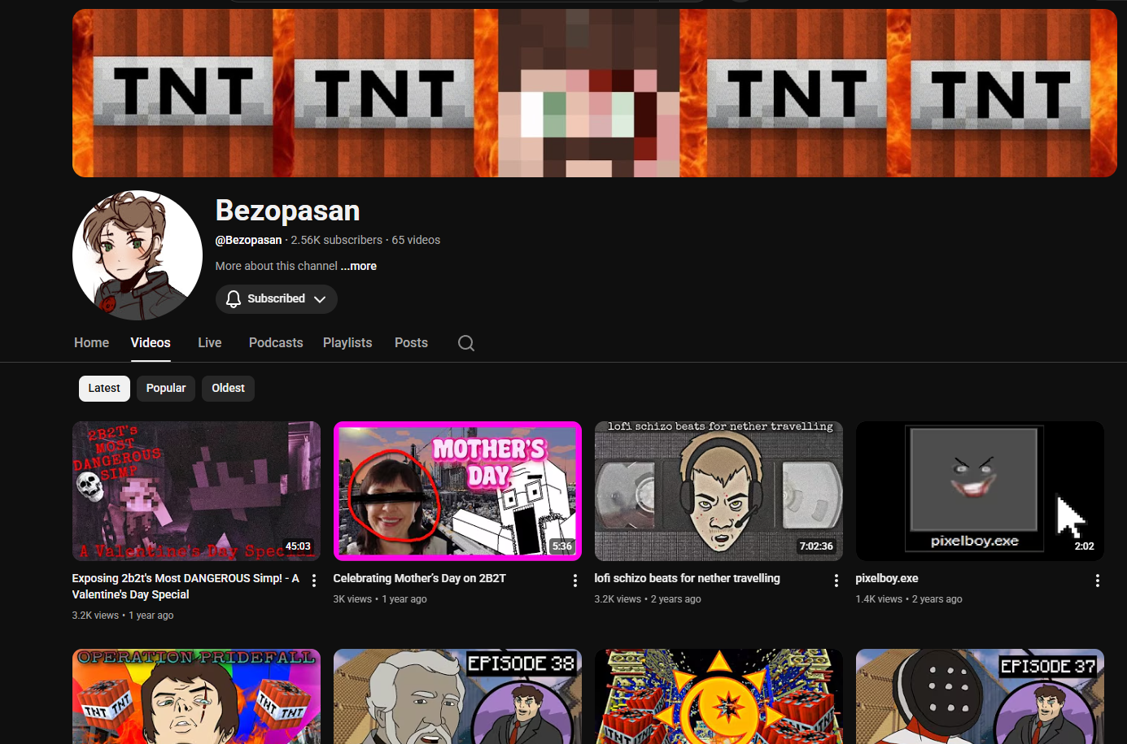Click '1.4K views • 2 years ago' metadata
The image size is (1127, 744).
[x=909, y=599]
